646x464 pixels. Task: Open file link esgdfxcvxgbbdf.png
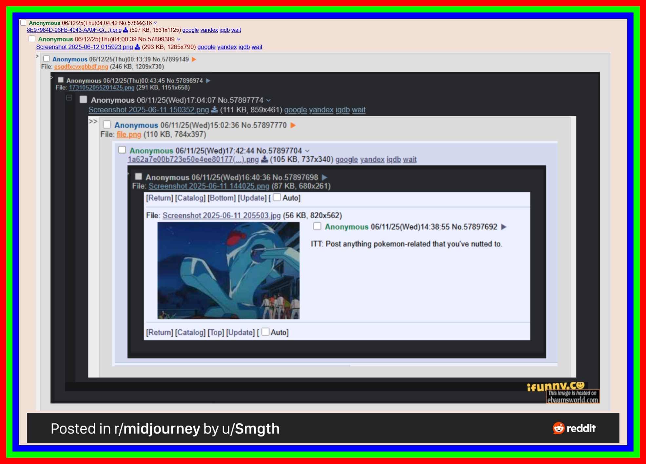click(x=81, y=67)
